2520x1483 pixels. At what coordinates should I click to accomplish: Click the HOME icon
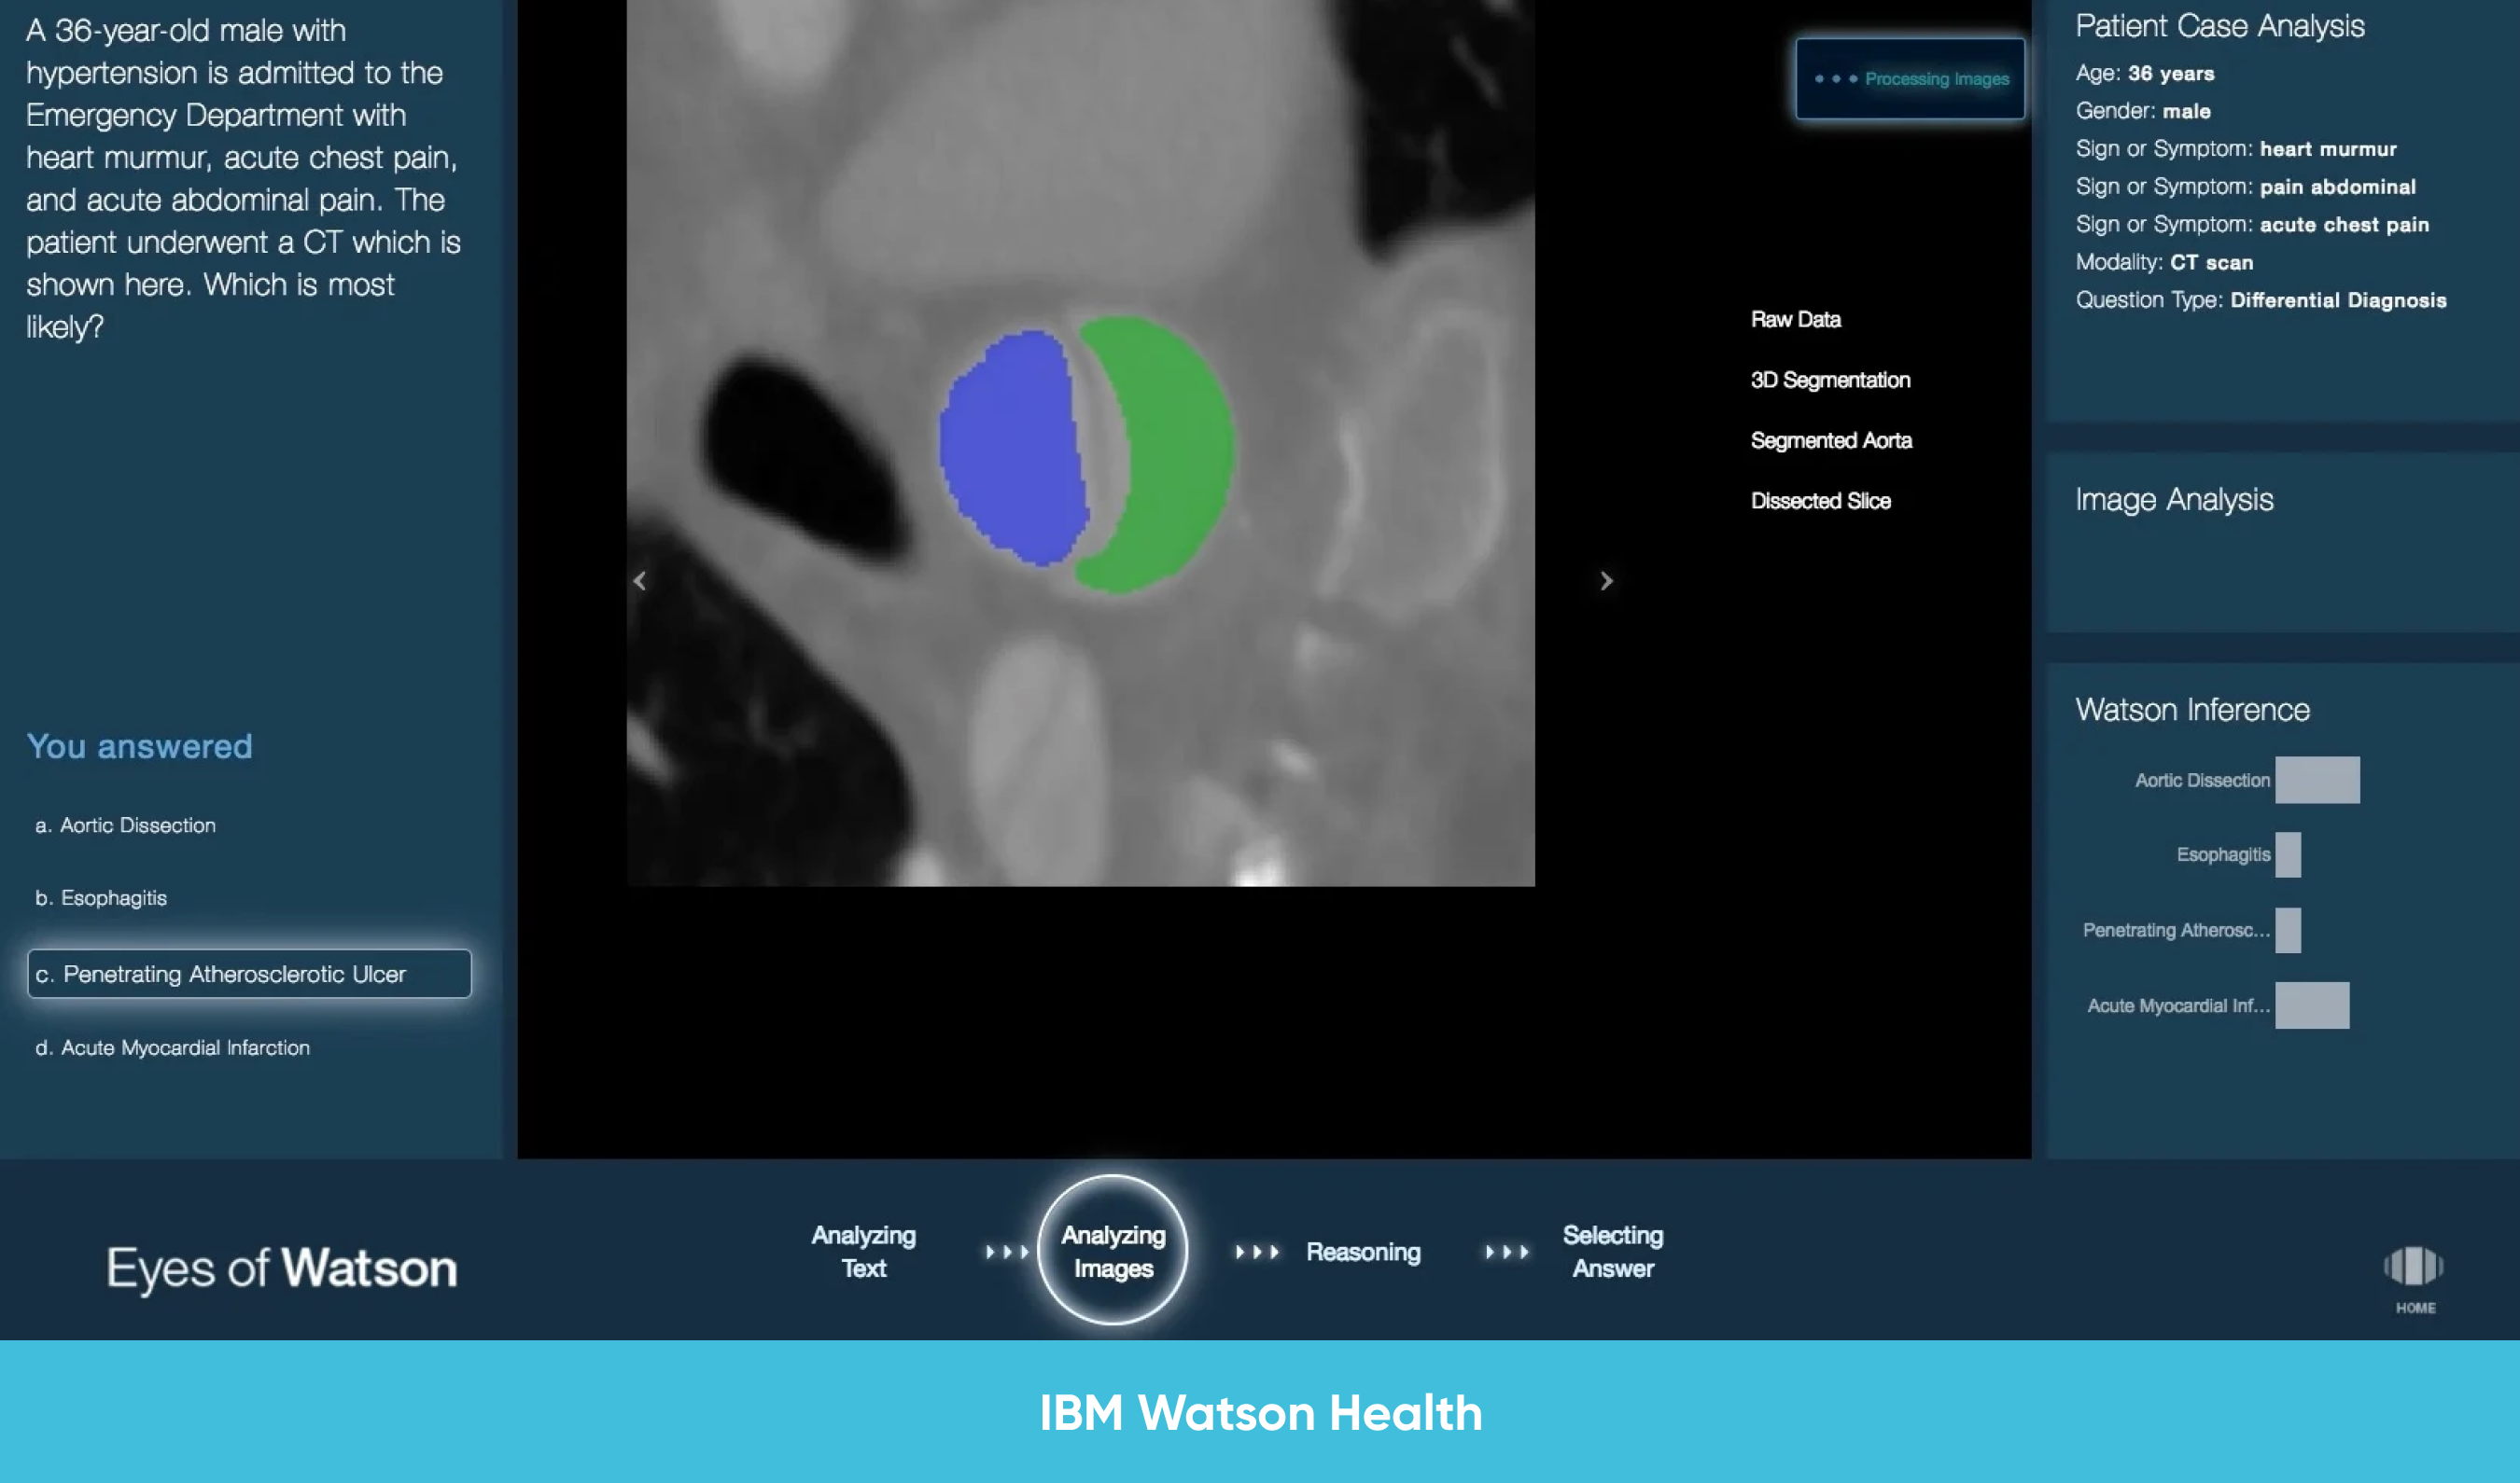(2414, 1277)
